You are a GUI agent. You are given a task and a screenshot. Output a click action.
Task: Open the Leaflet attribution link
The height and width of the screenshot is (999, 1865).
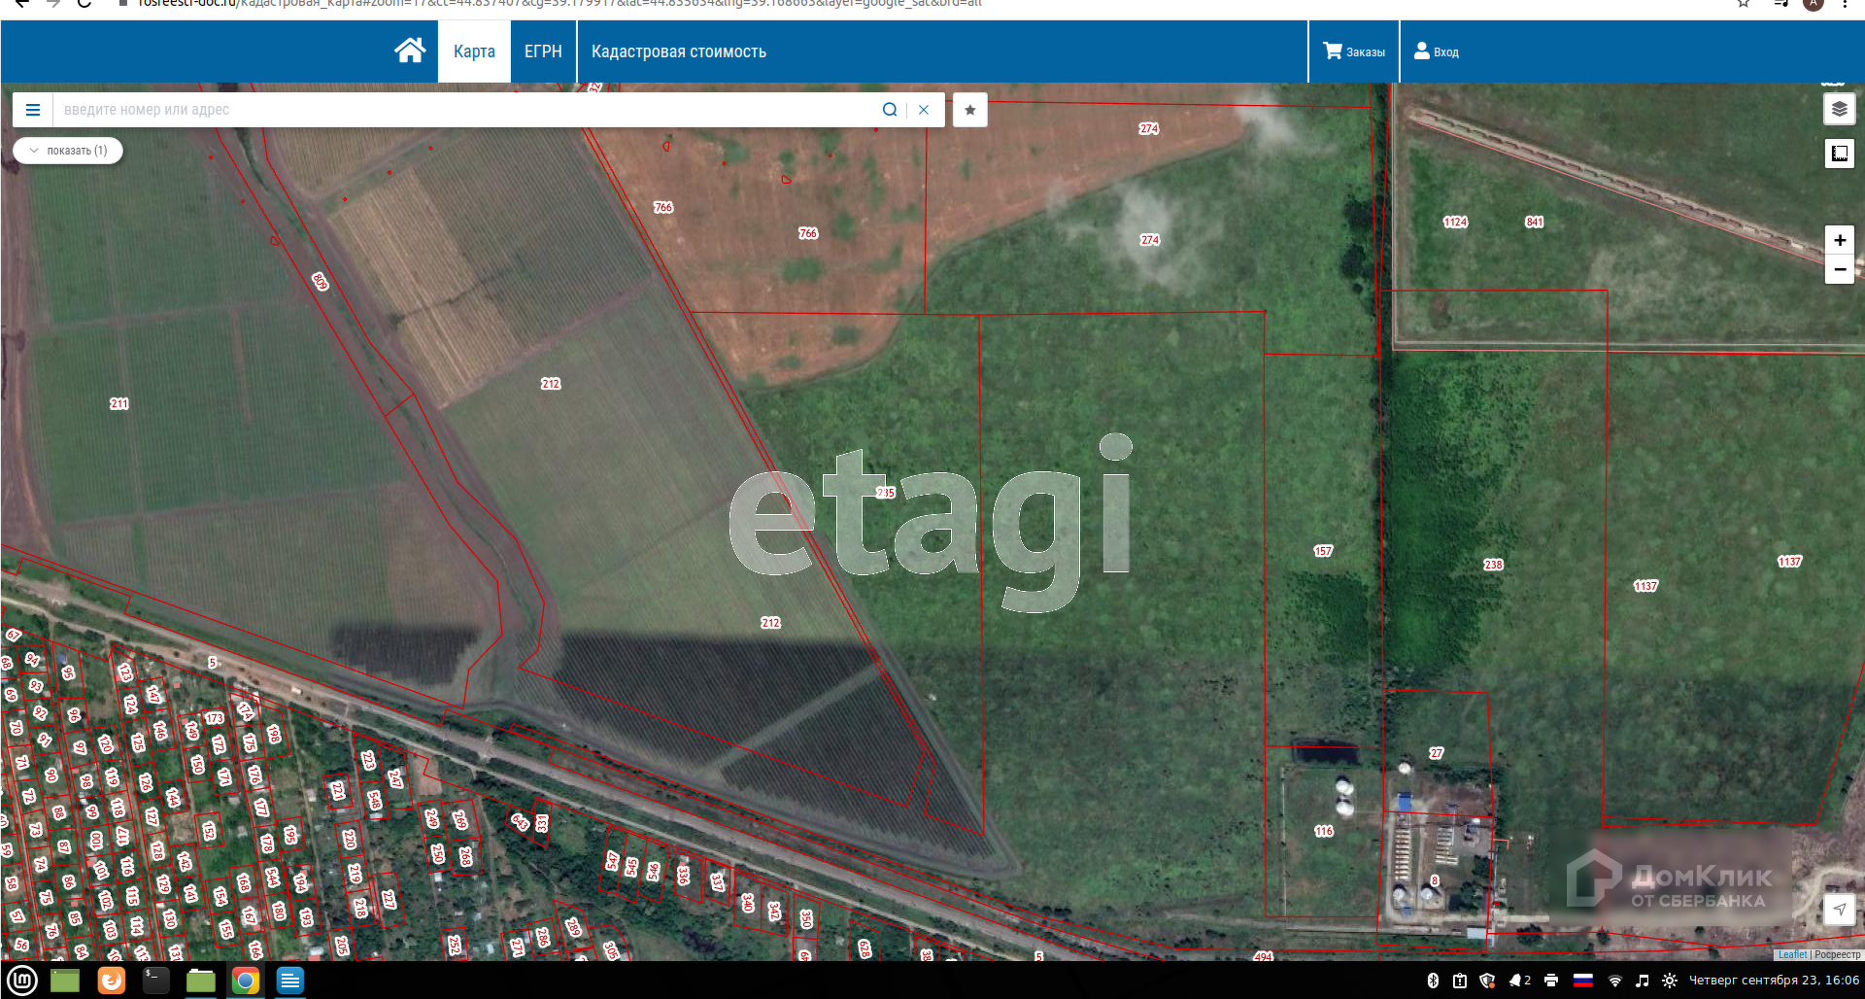[x=1792, y=954]
